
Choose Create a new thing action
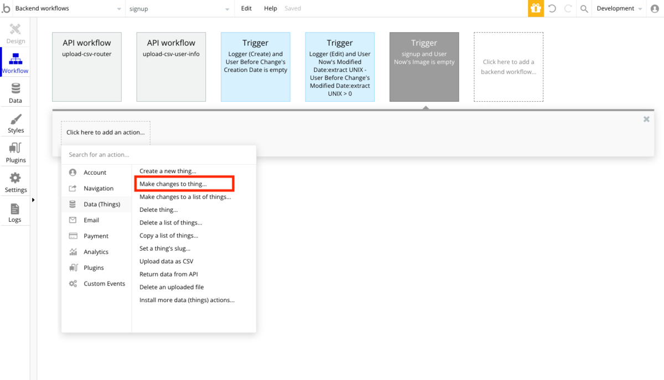click(168, 171)
